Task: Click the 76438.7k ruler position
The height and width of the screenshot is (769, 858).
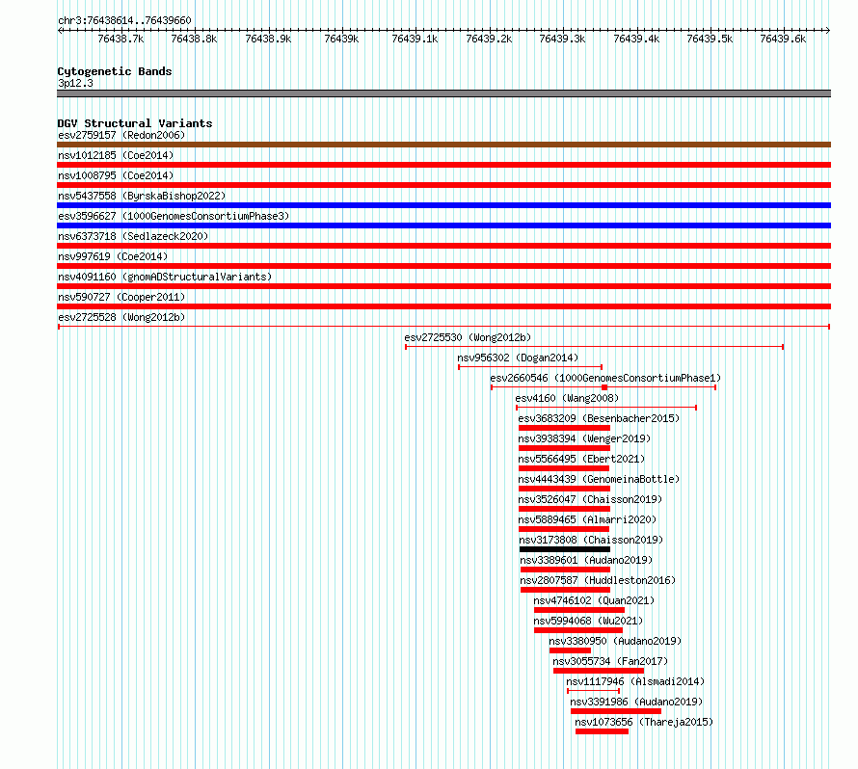Action: click(x=121, y=39)
